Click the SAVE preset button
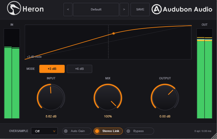The image size is (217, 139). [140, 10]
